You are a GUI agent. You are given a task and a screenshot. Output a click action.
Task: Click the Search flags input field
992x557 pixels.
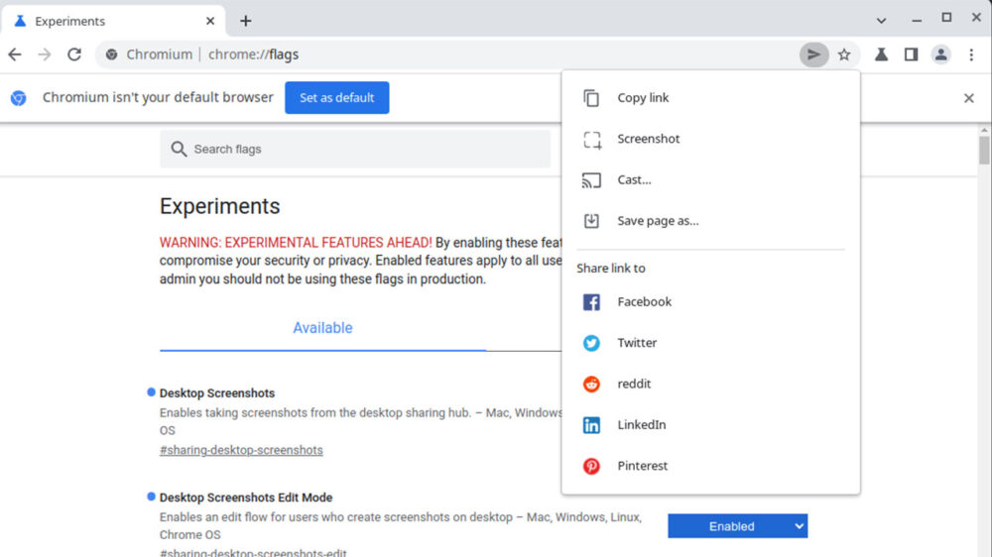[x=355, y=149]
